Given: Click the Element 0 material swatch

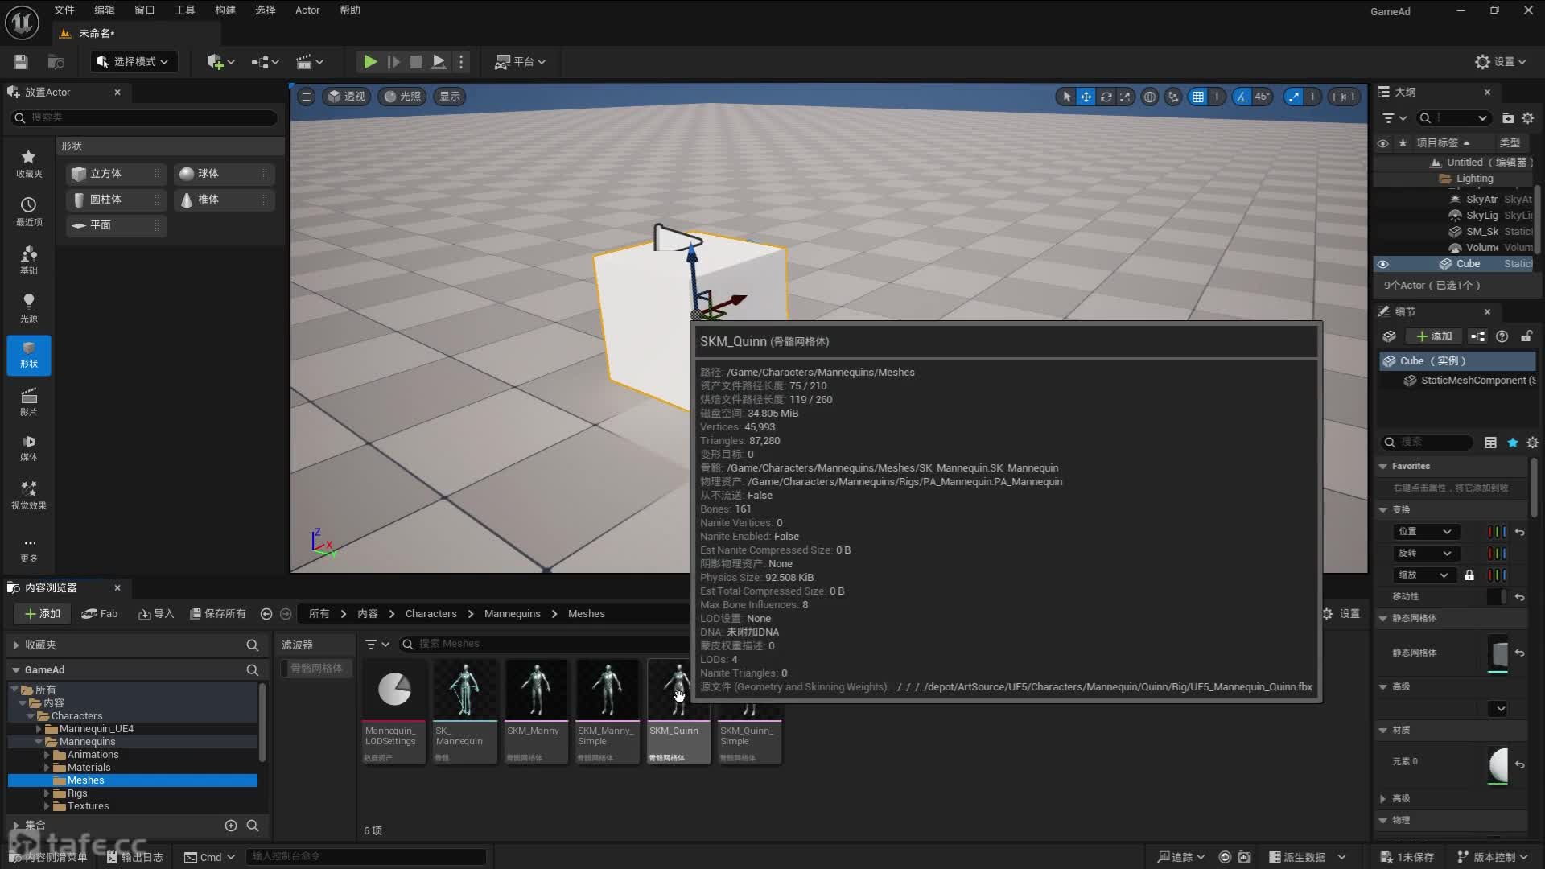Looking at the screenshot, I should pyautogui.click(x=1498, y=764).
